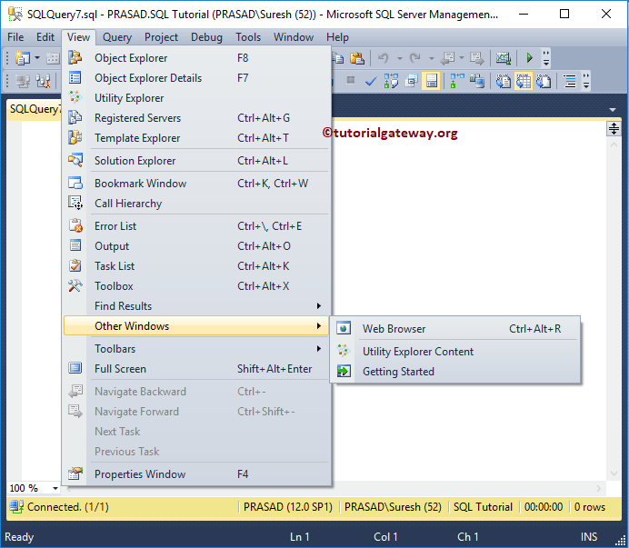The width and height of the screenshot is (629, 548).
Task: Open the Bookmark Window entry
Action: tap(197, 184)
